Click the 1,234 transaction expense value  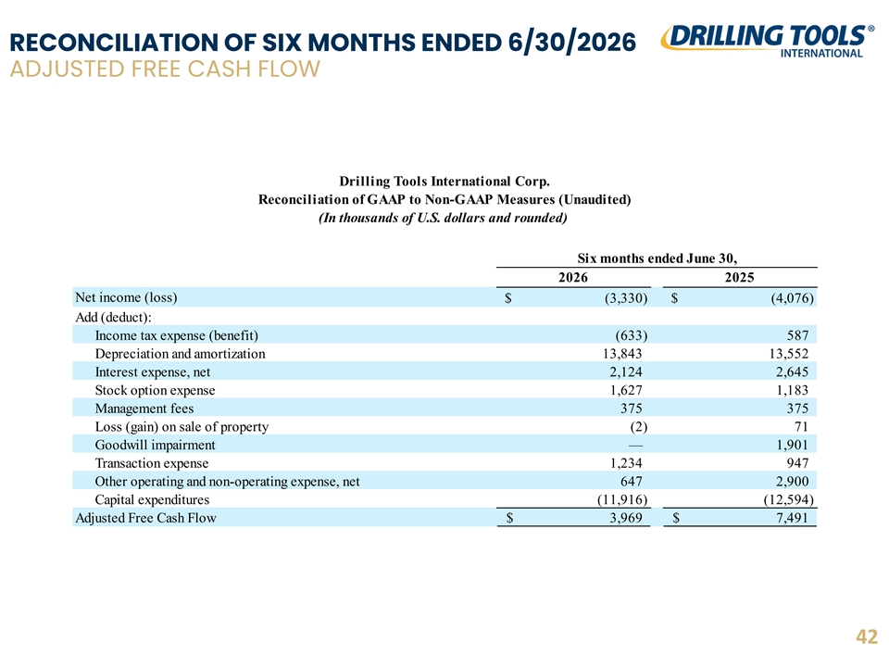coord(626,463)
